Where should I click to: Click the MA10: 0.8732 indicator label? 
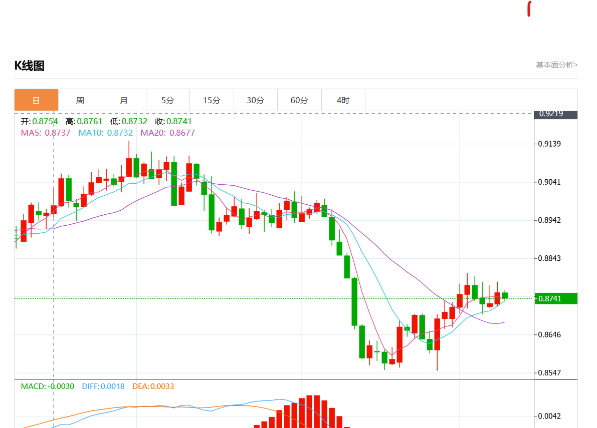pyautogui.click(x=105, y=133)
